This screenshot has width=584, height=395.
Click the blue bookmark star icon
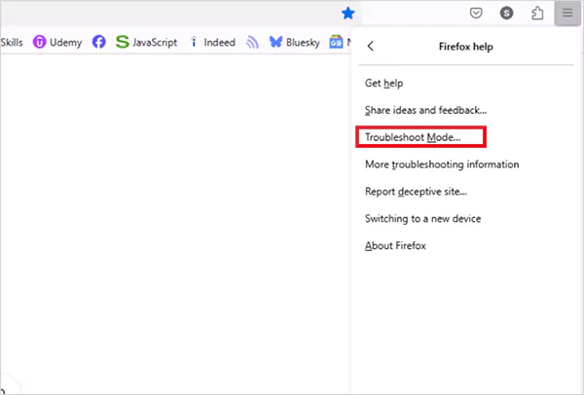click(347, 14)
